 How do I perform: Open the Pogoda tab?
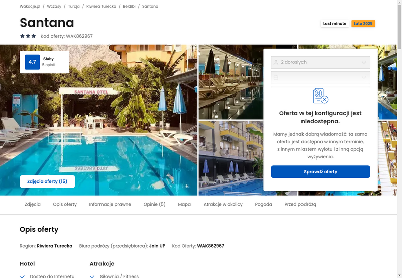[x=263, y=205]
